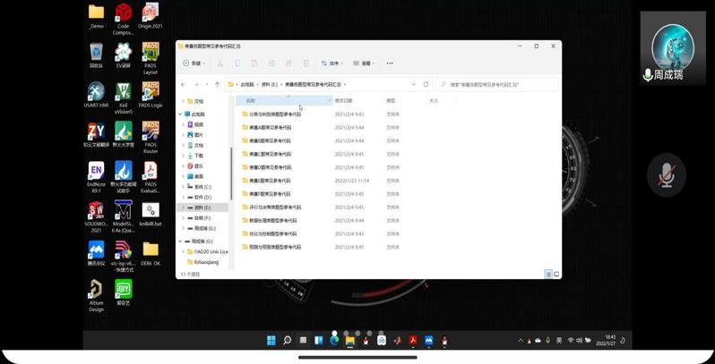This screenshot has height=364, width=715.
Task: Click 此电脑 in the address bar breadcrumb
Action: coord(246,85)
